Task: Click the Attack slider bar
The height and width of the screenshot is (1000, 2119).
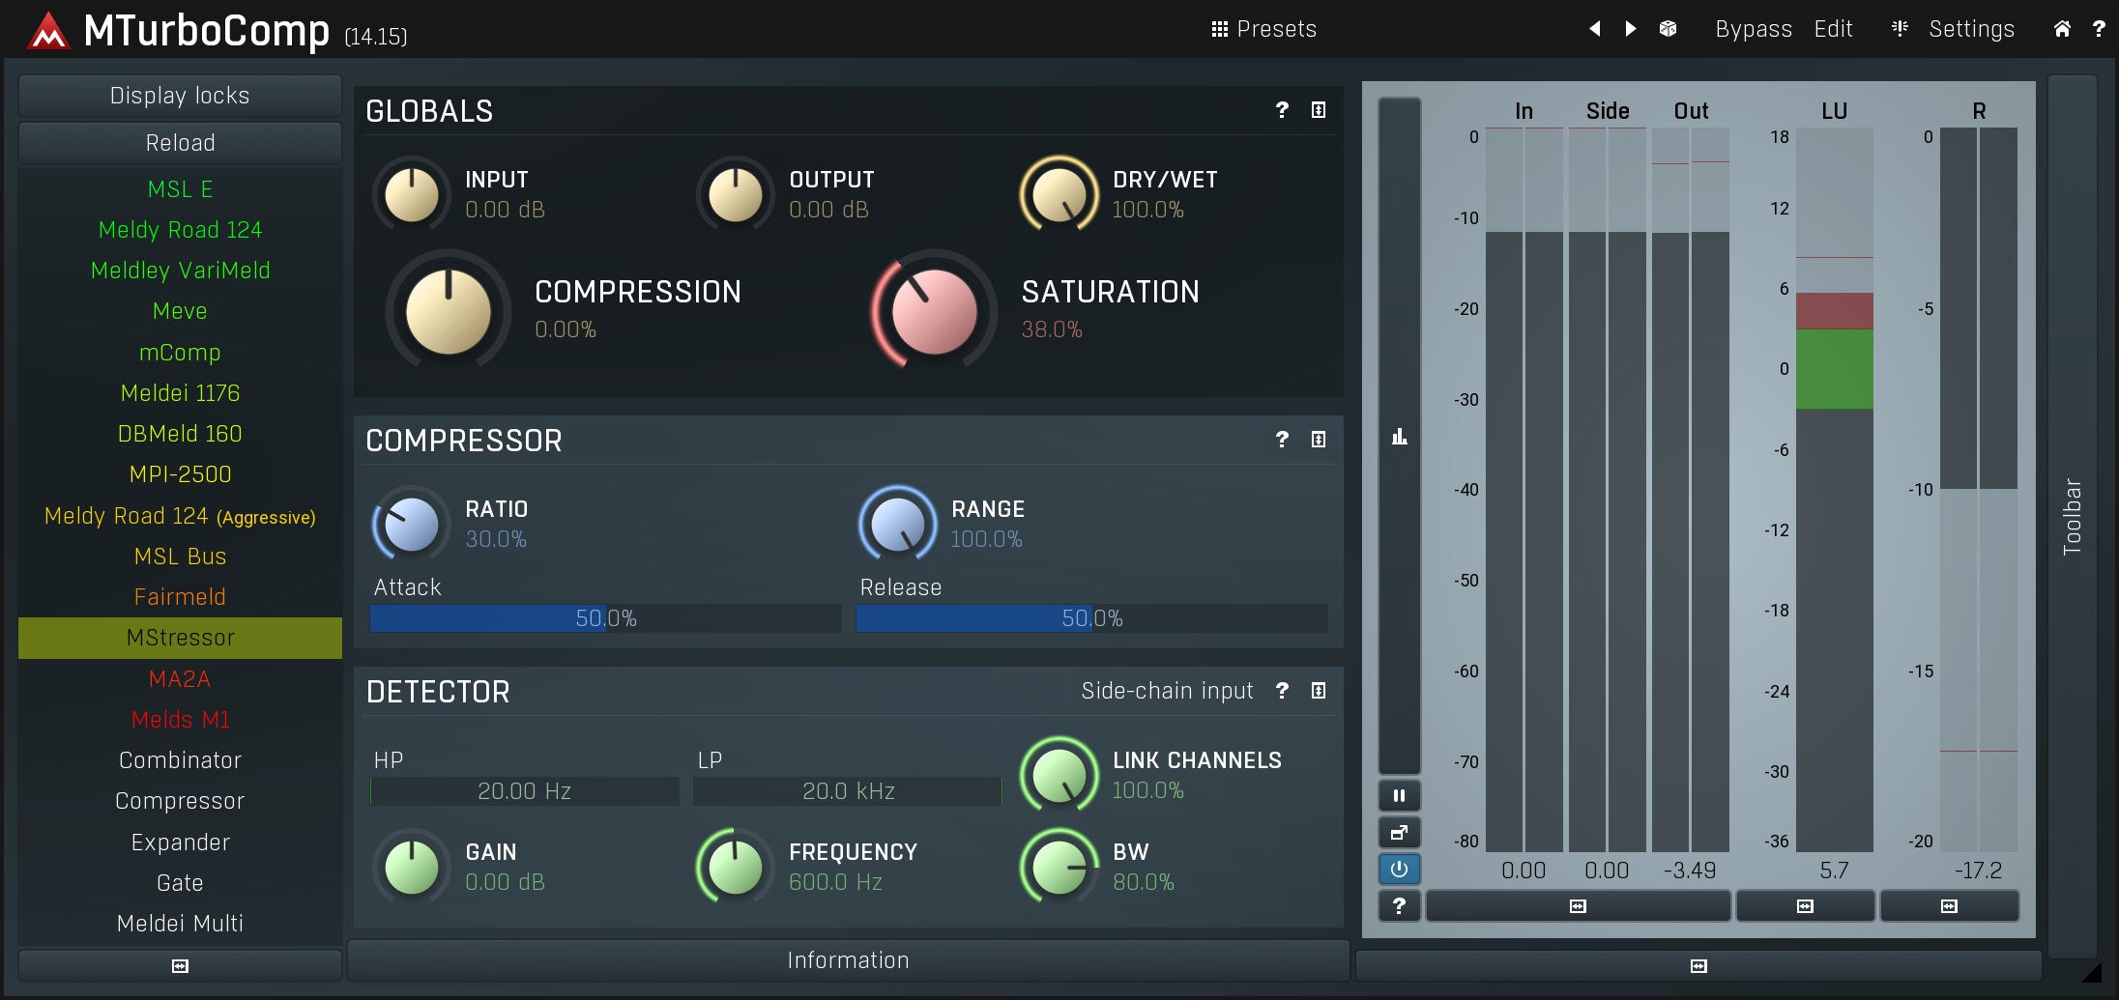Action: (x=605, y=618)
